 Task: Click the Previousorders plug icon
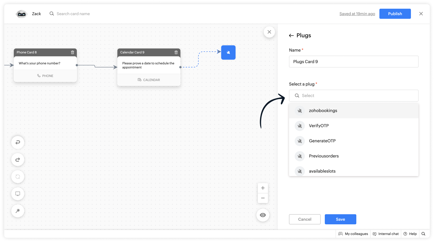click(300, 156)
